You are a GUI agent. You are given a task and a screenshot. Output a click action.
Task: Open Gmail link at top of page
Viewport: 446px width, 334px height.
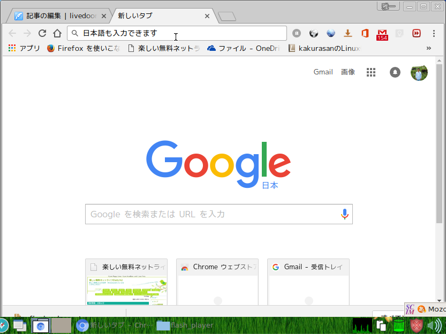(323, 72)
